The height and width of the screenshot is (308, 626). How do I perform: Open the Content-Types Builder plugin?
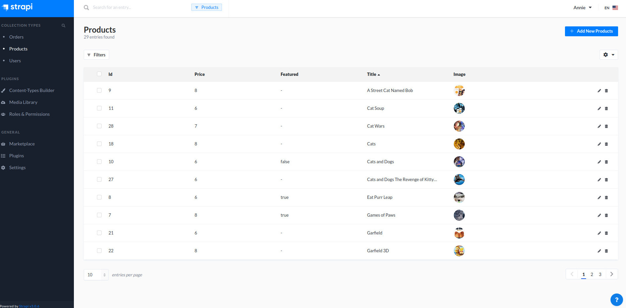32,90
